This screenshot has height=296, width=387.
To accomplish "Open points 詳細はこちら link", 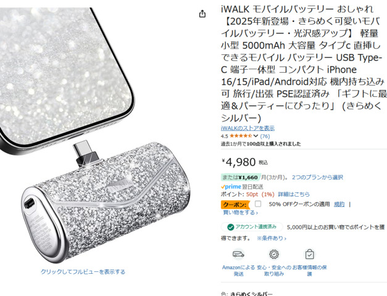I will click(294, 194).
